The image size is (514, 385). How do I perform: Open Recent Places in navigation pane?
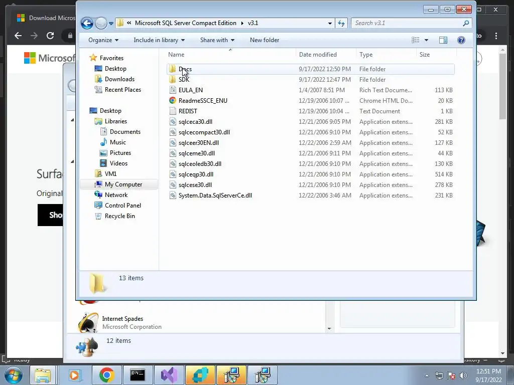pos(123,89)
